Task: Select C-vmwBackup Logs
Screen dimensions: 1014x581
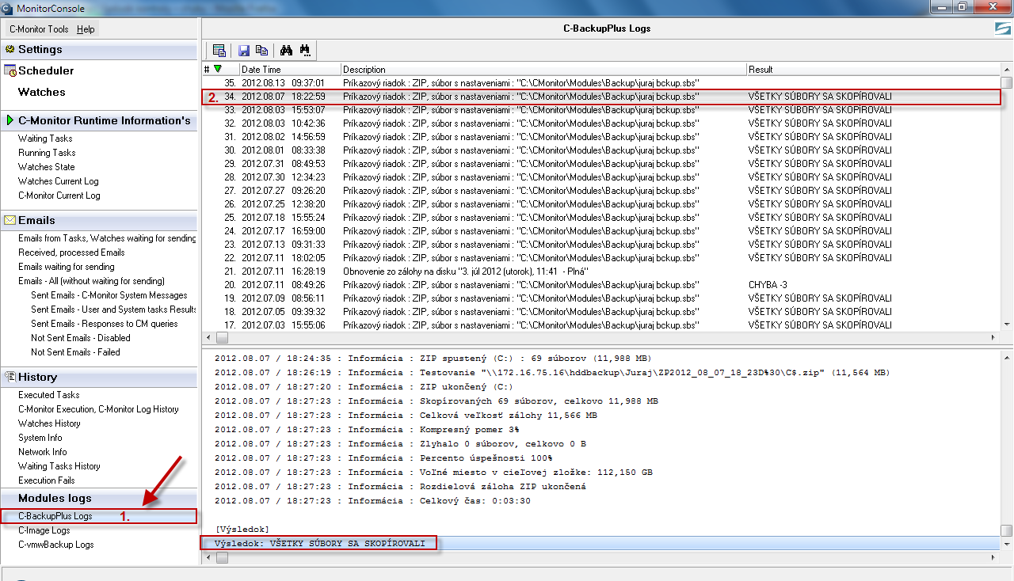Action: [x=55, y=545]
